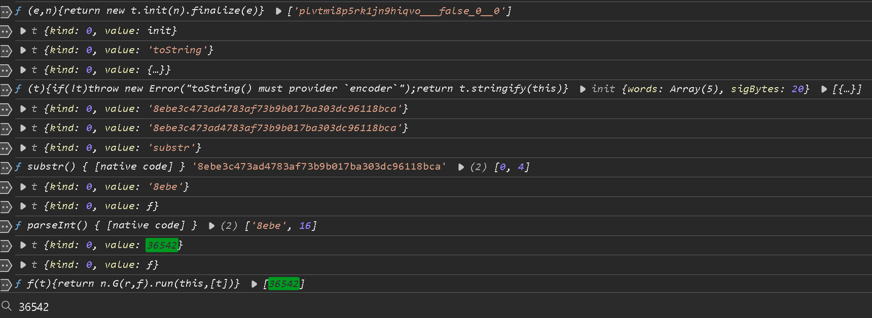Expand the object with highlighted value 36542

(x=23, y=245)
